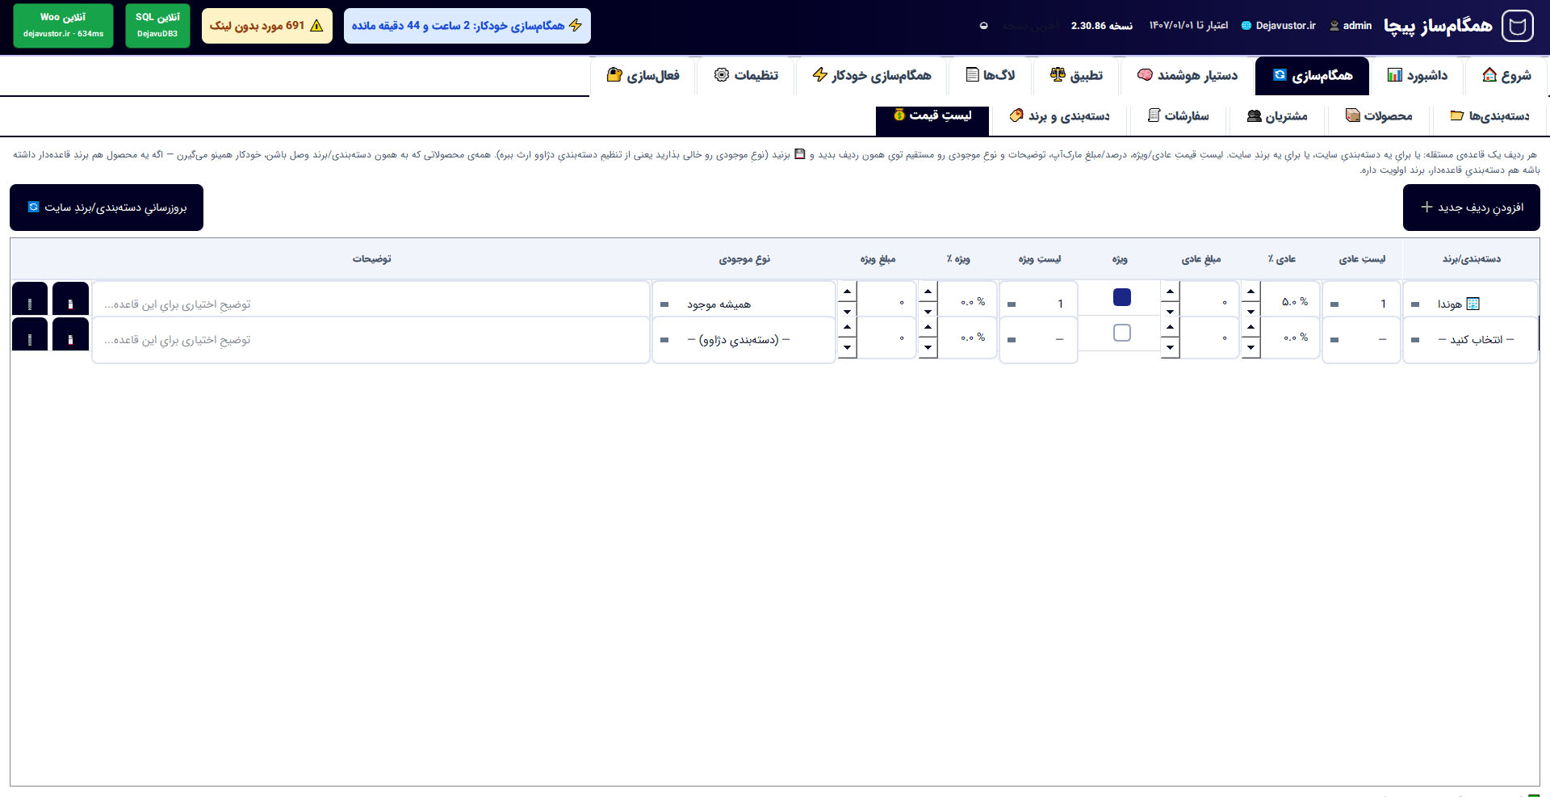
Task: Click بروزرسانی دسته‌بندی/برند سایت button
Action: [x=107, y=208]
